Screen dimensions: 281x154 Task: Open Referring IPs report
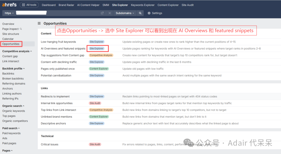pos(10,98)
